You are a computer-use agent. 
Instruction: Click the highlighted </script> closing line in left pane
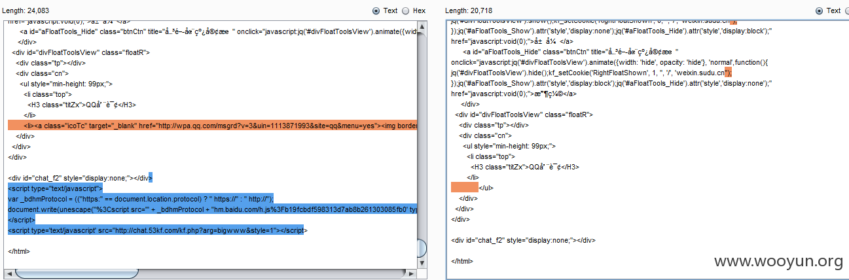tap(21, 219)
